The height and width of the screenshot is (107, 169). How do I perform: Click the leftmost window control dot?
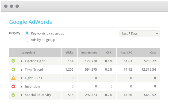click(6, 6)
